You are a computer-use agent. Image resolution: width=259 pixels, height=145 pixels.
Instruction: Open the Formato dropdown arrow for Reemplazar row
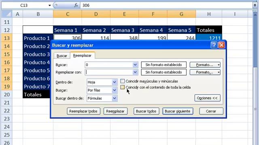pos(219,72)
